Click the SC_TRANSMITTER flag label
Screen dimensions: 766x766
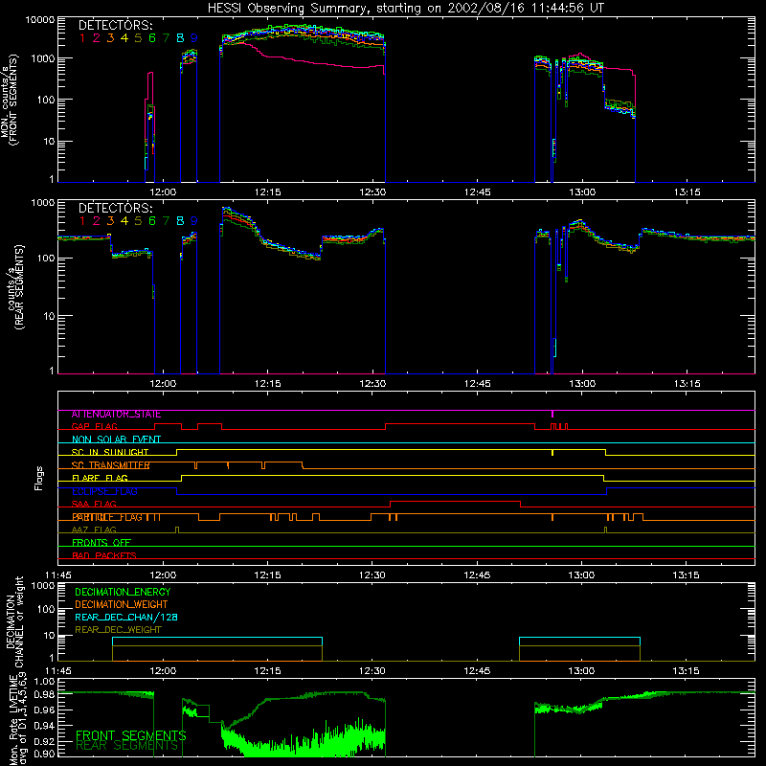click(110, 465)
